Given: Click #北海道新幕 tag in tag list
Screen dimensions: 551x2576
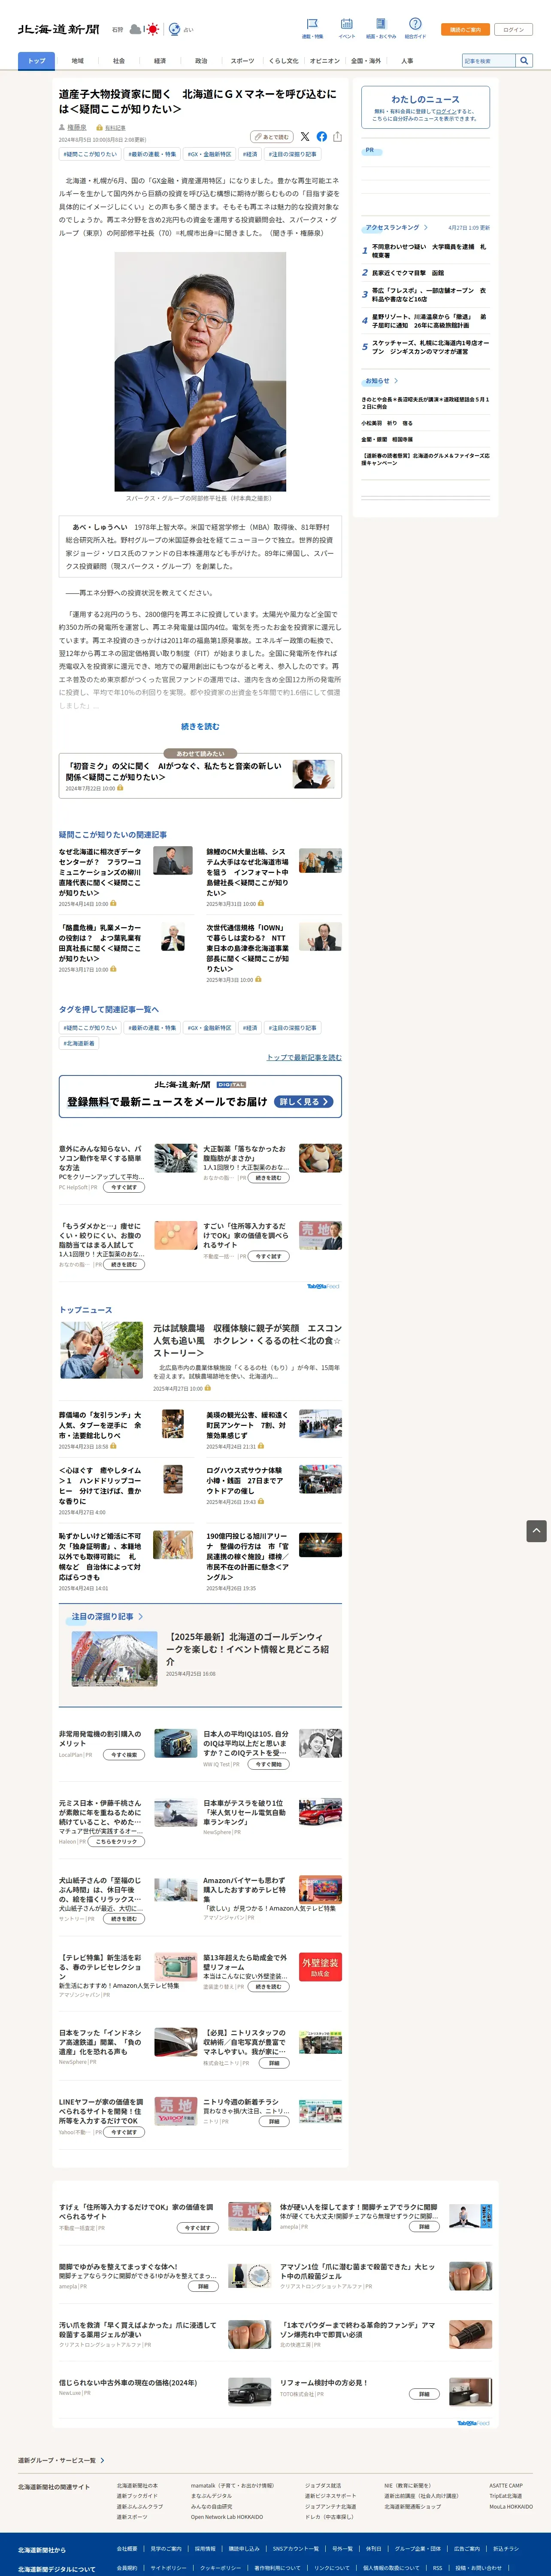Looking at the screenshot, I should point(79,1043).
